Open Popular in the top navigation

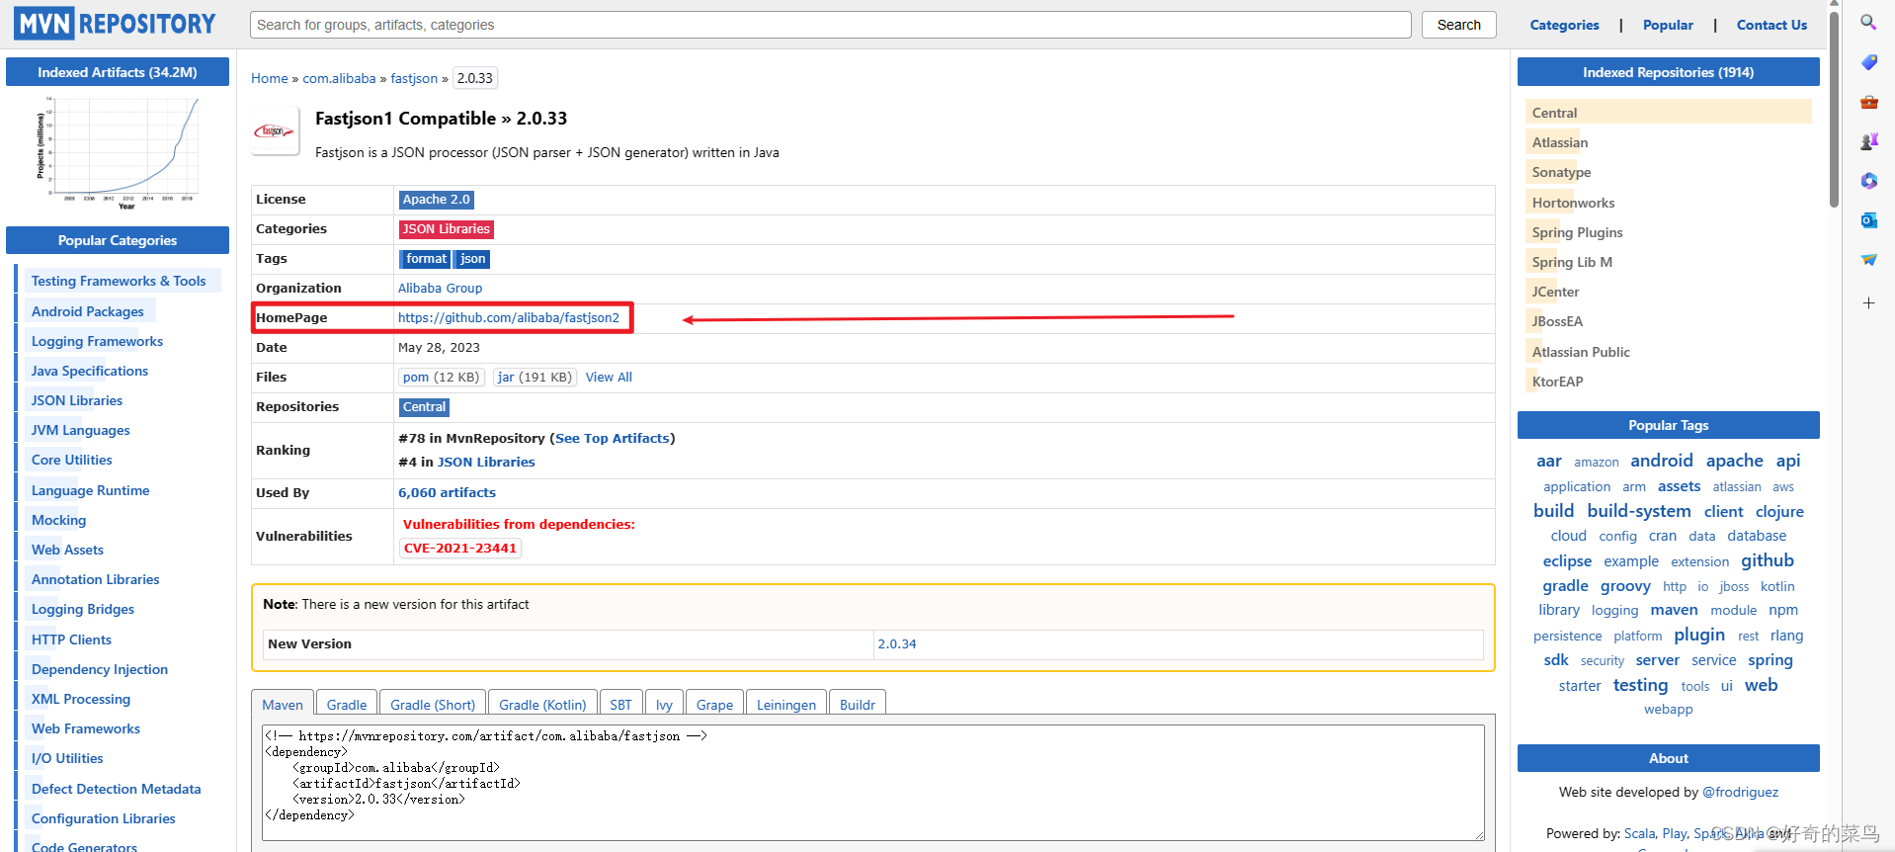coord(1668,25)
